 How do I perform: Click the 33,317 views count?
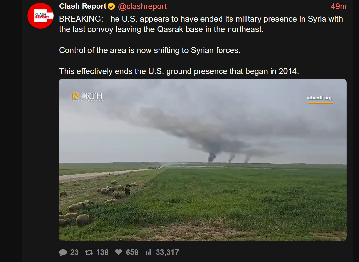167,252
